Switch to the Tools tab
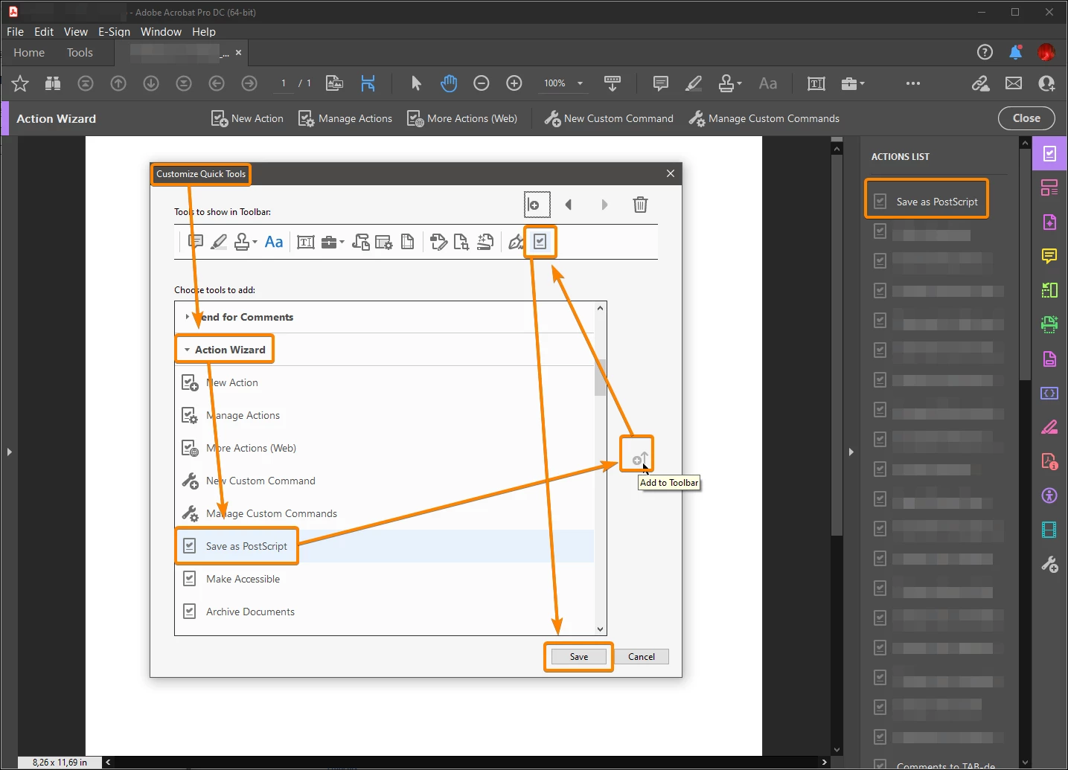This screenshot has width=1068, height=770. 80,53
